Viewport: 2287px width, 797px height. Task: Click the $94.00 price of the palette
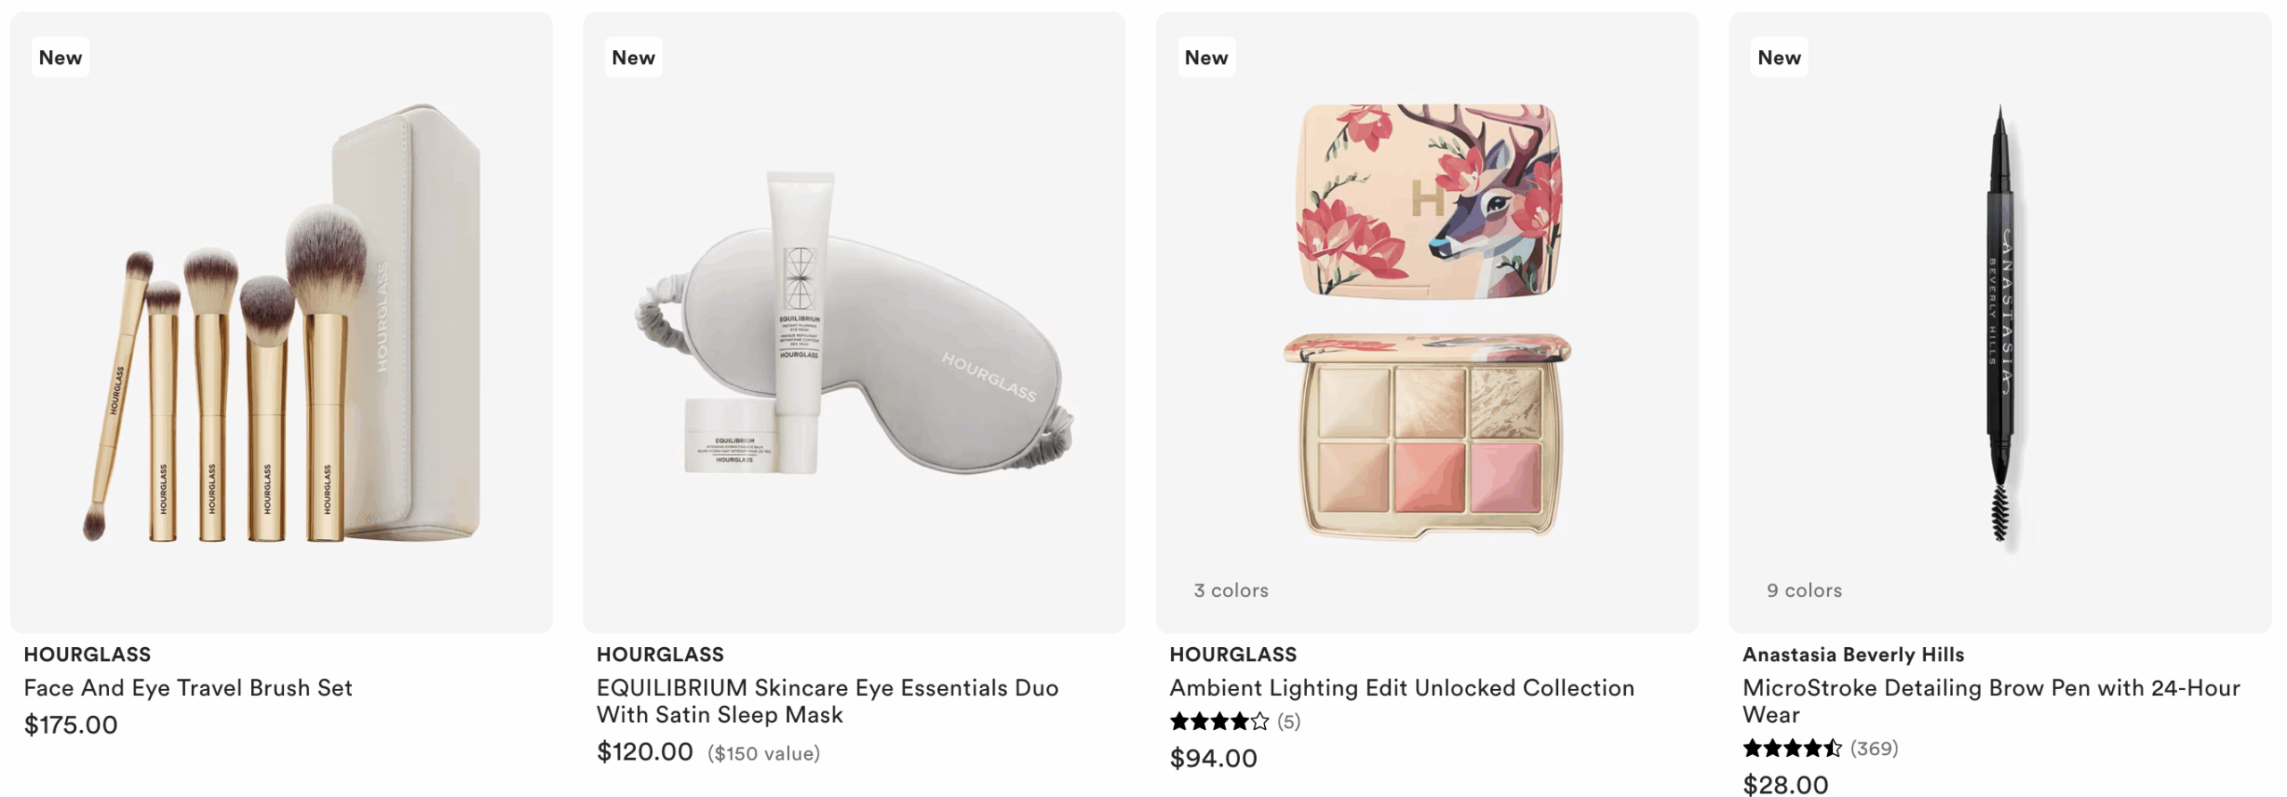[1213, 758]
